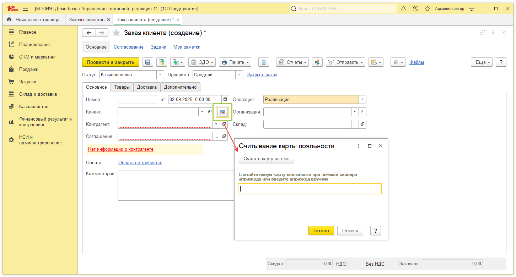Click the post document icon
This screenshot has height=277, width=516.
[162, 62]
